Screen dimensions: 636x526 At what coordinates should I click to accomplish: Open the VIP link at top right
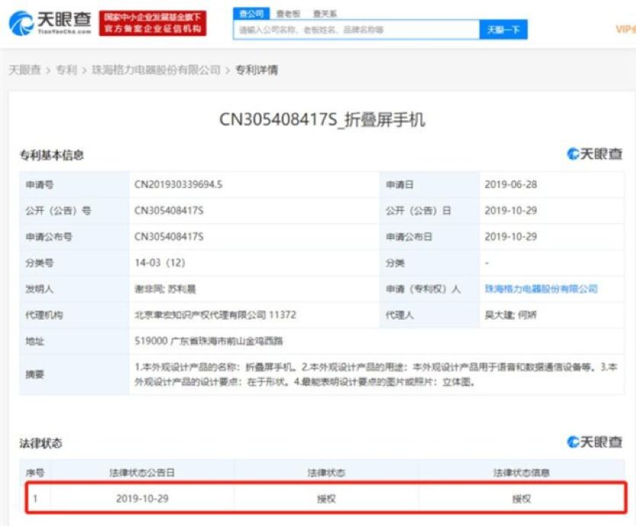[x=625, y=29]
